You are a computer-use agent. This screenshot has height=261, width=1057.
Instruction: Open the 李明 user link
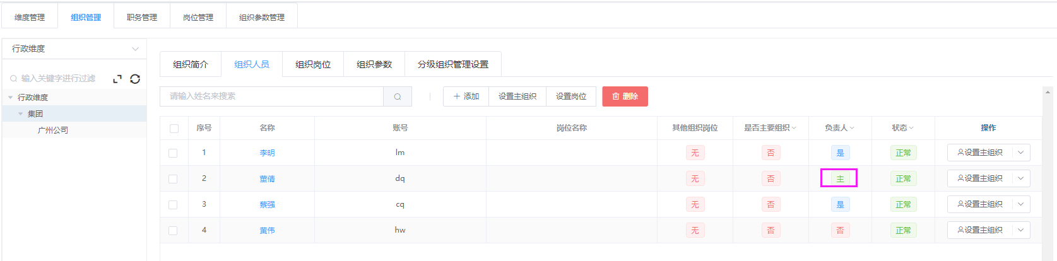267,153
